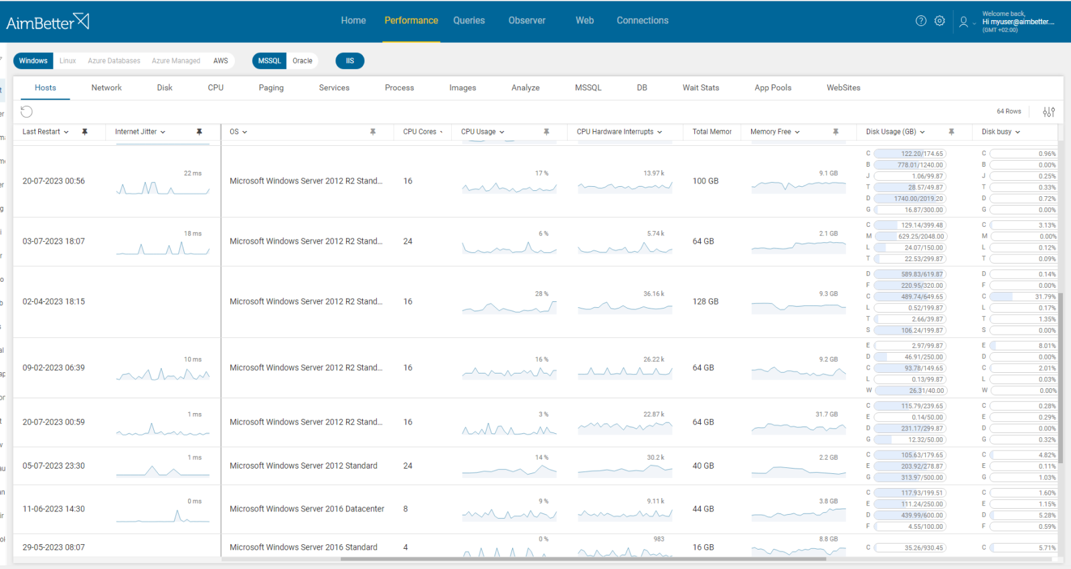The width and height of the screenshot is (1071, 569).
Task: Toggle the Linux platform filter
Action: click(68, 61)
